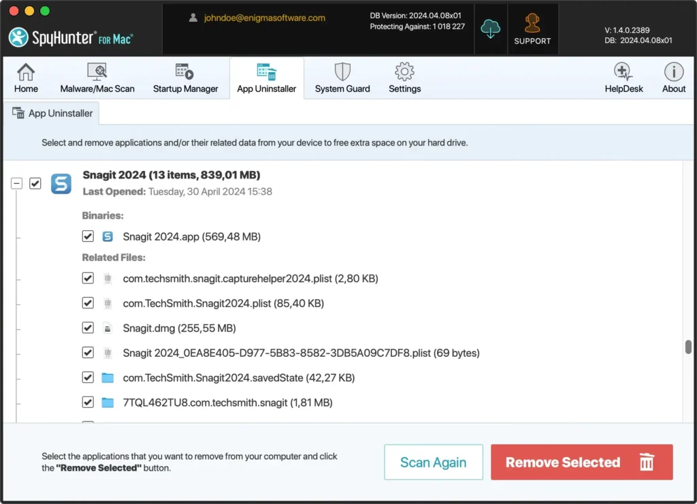Uncheck the Snagit.dmg checkbox
697x504 pixels.
[88, 328]
